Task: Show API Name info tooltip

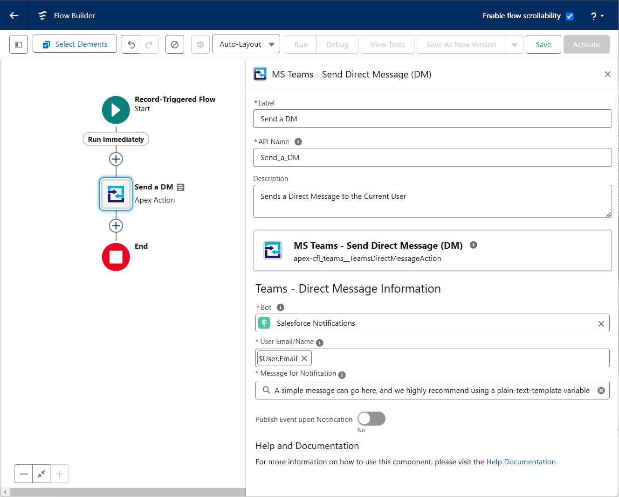Action: [x=298, y=142]
